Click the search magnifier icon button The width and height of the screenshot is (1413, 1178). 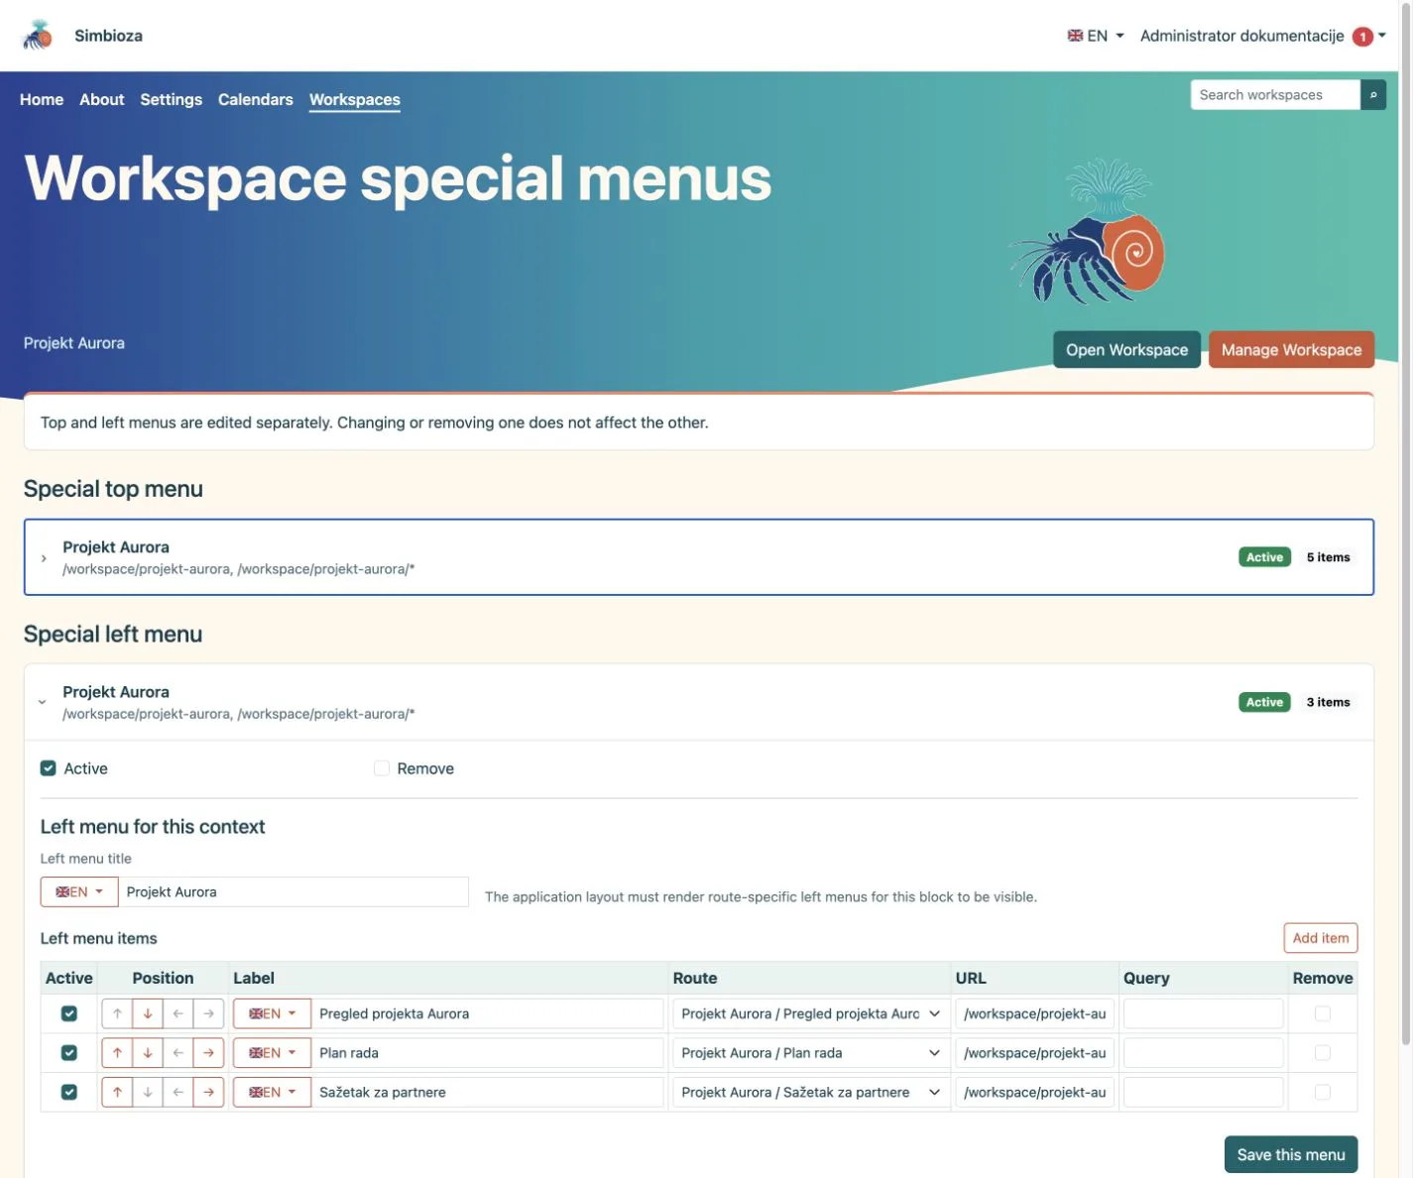1373,95
